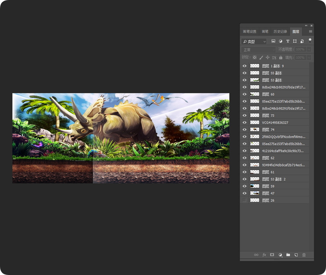Filter layers by type (T) icon
The height and width of the screenshot is (275, 326).
pyautogui.click(x=288, y=41)
